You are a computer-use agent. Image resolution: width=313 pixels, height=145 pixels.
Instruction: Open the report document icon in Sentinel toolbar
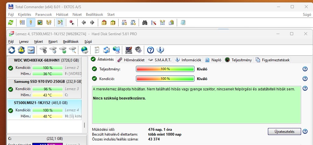[97, 50]
